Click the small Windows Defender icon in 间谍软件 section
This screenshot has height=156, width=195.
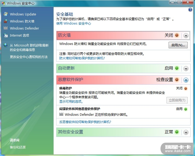click(x=61, y=114)
